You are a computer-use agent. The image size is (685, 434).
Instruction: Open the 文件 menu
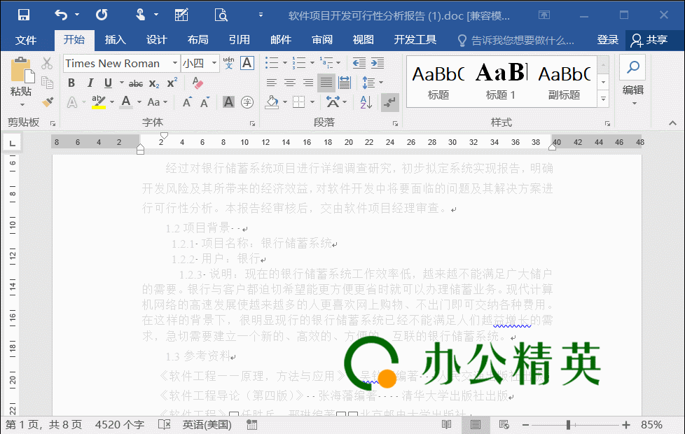click(26, 40)
